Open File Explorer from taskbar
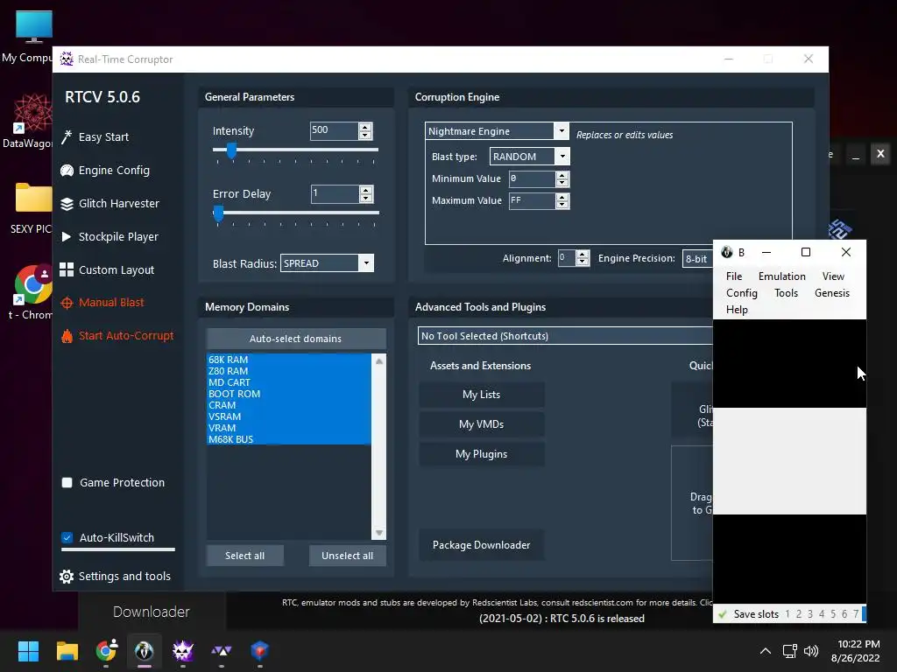 coord(67,651)
